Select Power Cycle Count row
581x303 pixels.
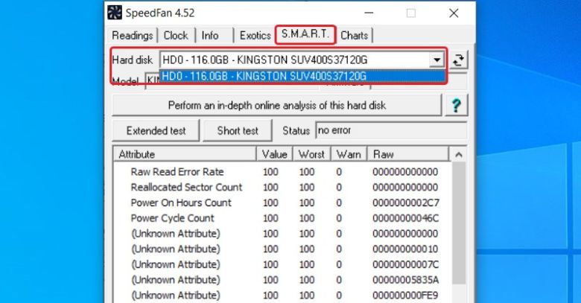pos(283,218)
